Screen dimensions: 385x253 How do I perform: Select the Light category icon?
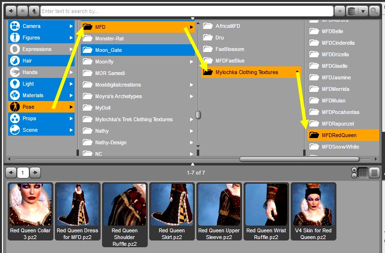[x=15, y=84]
